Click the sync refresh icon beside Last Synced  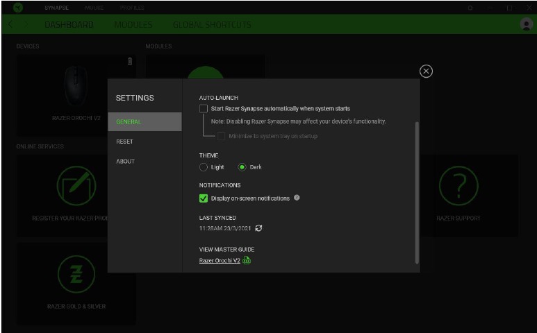click(258, 228)
